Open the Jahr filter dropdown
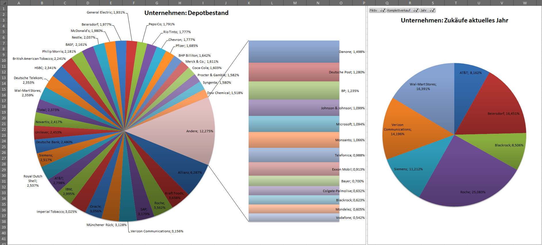Viewport: 542px width, 245px height. click(428, 10)
